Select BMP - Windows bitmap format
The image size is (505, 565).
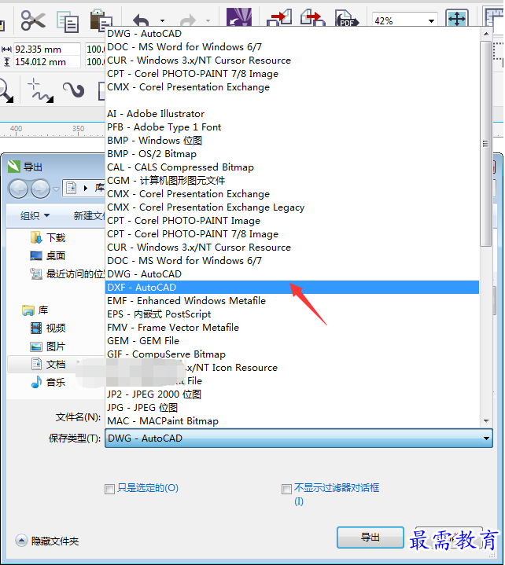point(293,141)
